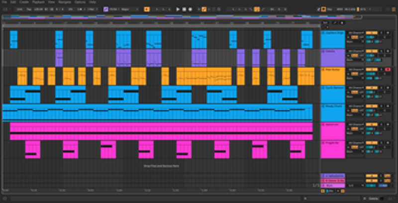398x203 pixels.
Task: Solo the second purple track
Action: coord(381,51)
